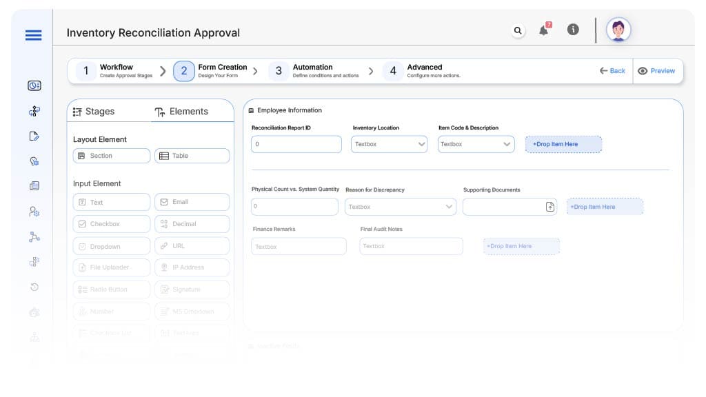Switch to the Stages tab

[x=94, y=112]
